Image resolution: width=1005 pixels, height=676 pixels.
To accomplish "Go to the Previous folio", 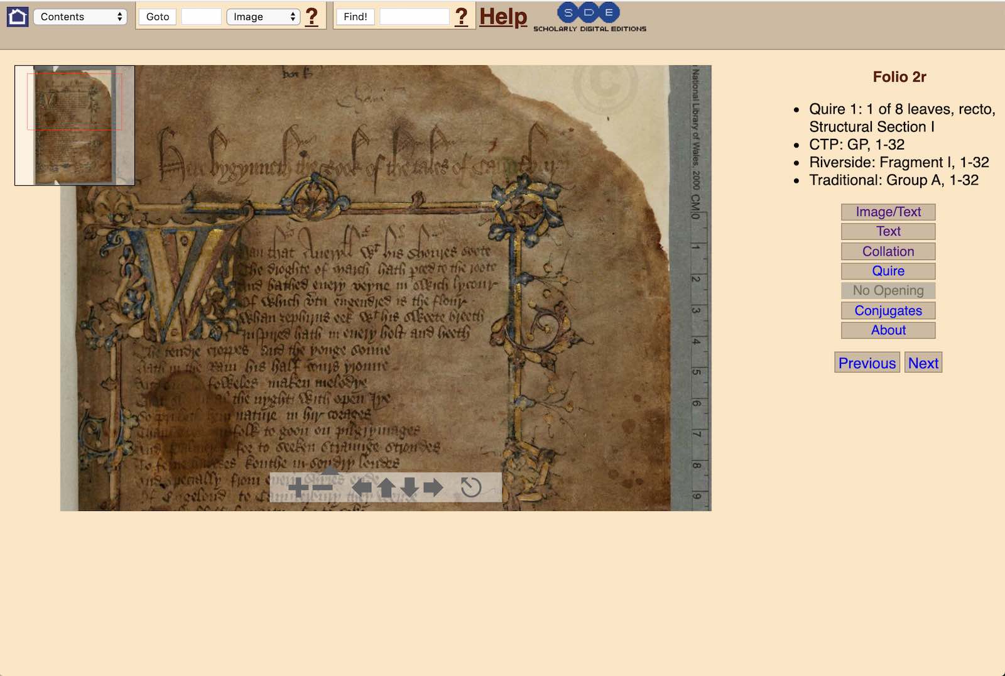I will [867, 363].
